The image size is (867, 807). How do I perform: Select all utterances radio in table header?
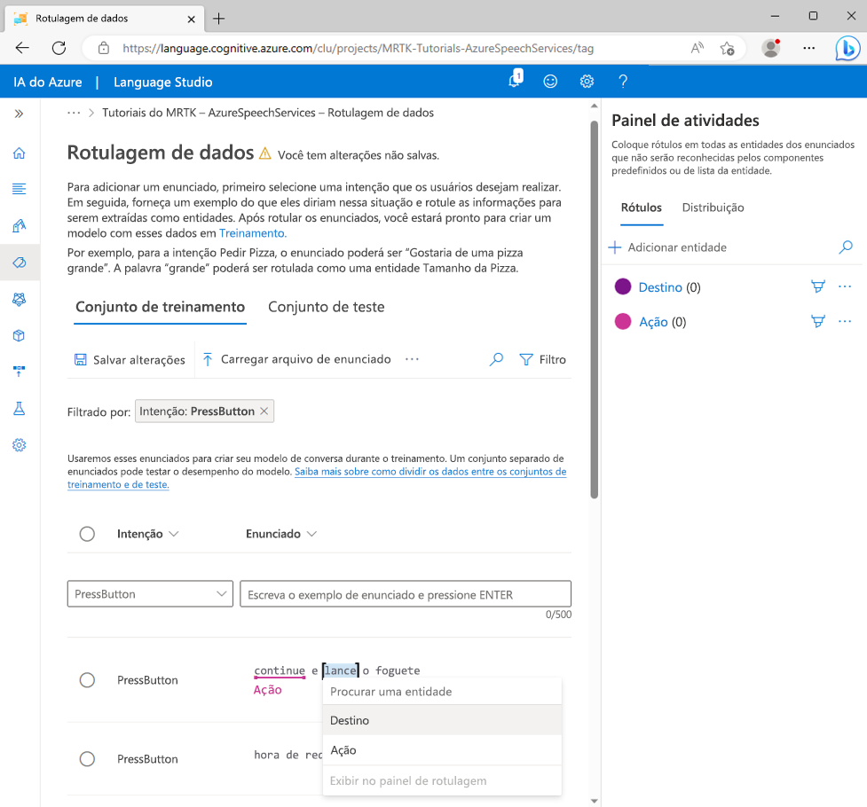pyautogui.click(x=87, y=534)
